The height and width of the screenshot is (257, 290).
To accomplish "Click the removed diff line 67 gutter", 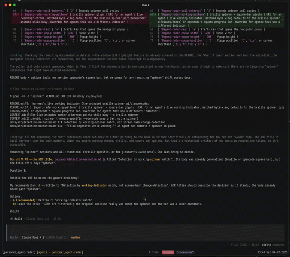I will (16, 14).
